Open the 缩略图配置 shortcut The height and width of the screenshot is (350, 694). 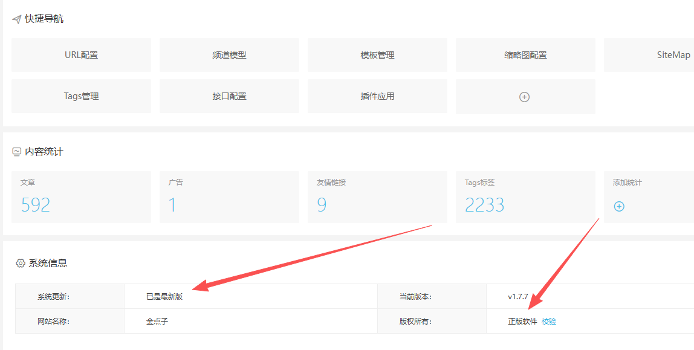525,54
